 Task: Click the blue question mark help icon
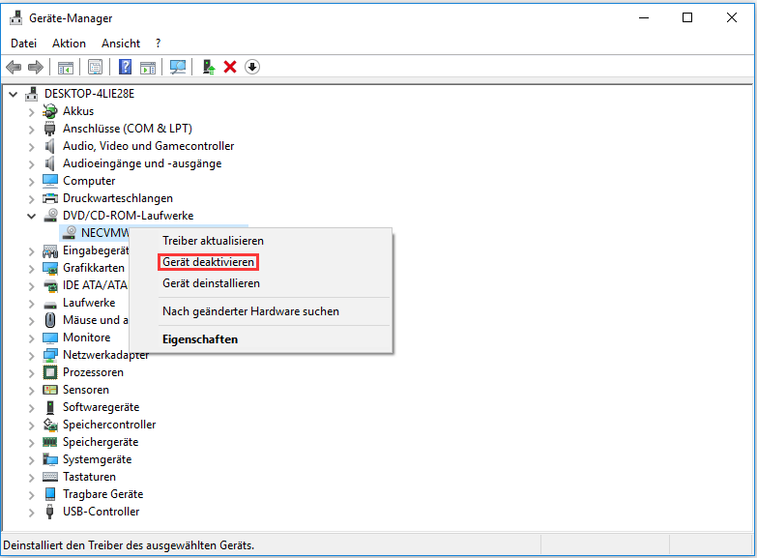125,67
